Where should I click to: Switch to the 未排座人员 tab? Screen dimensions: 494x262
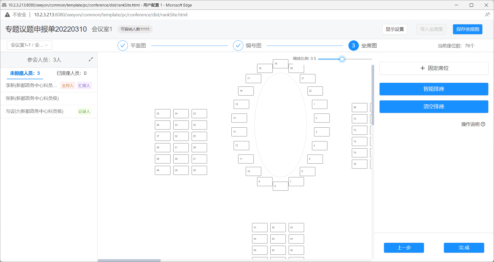pyautogui.click(x=25, y=73)
